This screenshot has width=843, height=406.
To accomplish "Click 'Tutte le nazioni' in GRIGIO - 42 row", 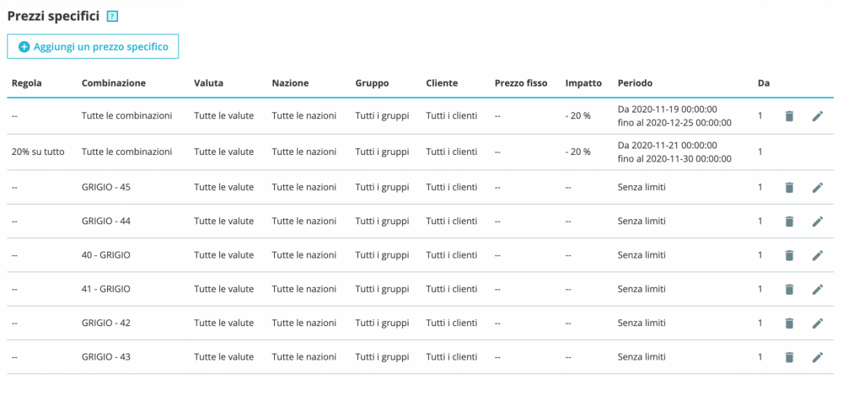I will coord(304,323).
